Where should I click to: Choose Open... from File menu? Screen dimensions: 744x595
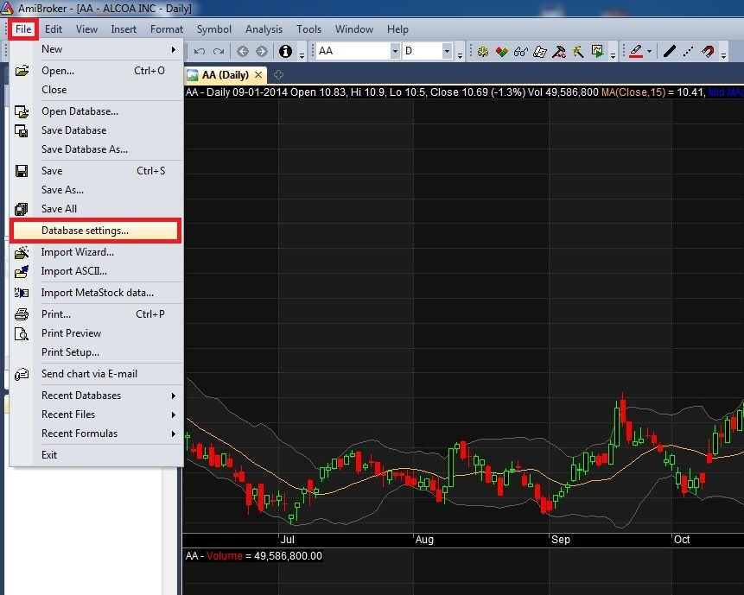click(96, 71)
